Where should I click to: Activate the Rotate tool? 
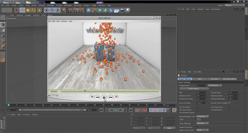33,10
